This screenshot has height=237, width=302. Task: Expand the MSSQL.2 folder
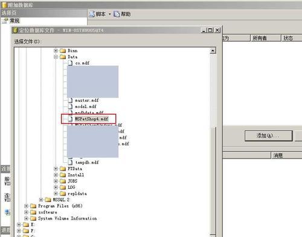[x=41, y=200]
